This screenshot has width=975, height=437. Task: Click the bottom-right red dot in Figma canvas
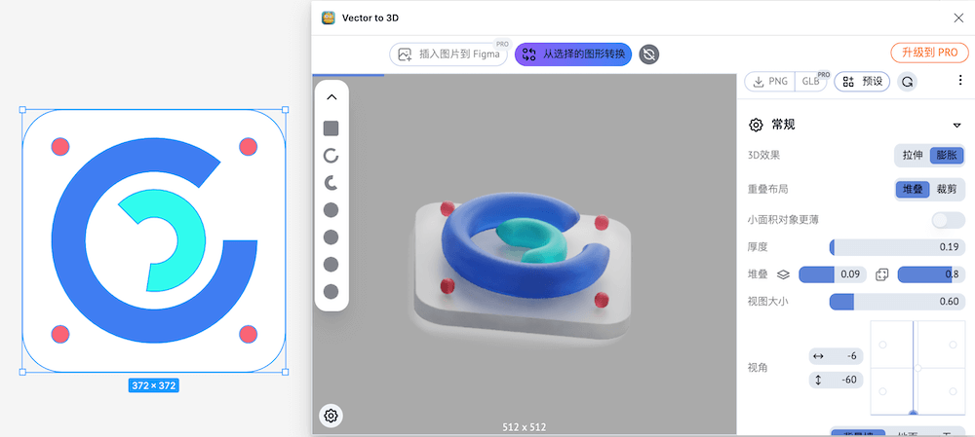coord(248,334)
